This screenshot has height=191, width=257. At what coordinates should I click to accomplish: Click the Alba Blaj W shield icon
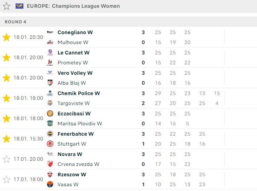50,83
